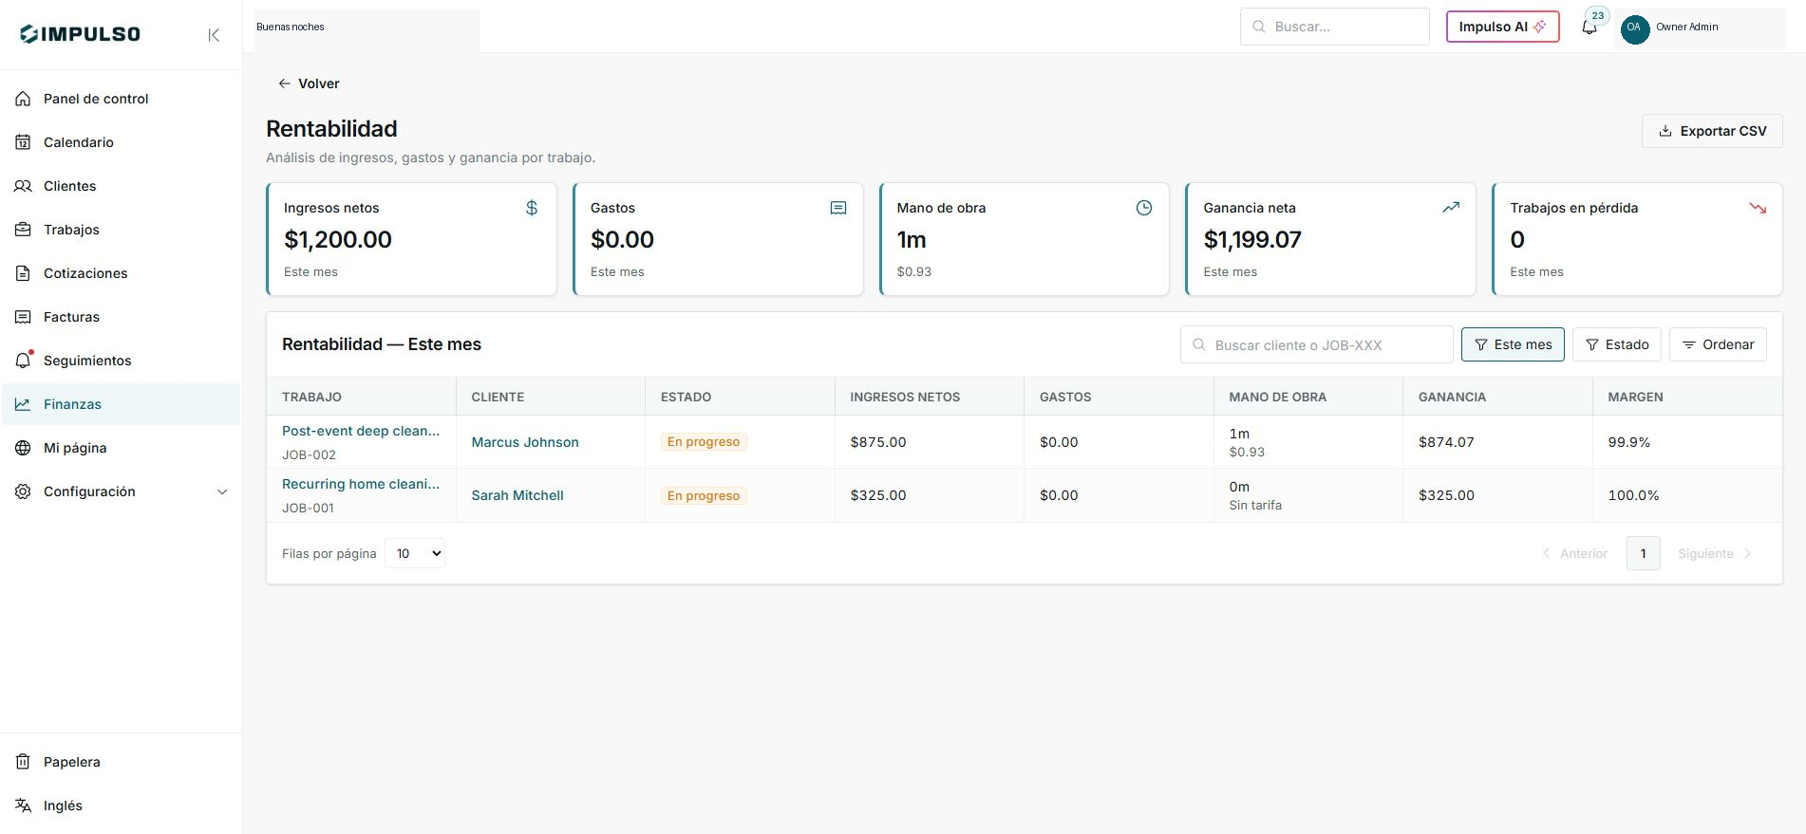Open the Impulso AI assistant button
Viewport: 1806px width, 834px height.
pyautogui.click(x=1502, y=27)
